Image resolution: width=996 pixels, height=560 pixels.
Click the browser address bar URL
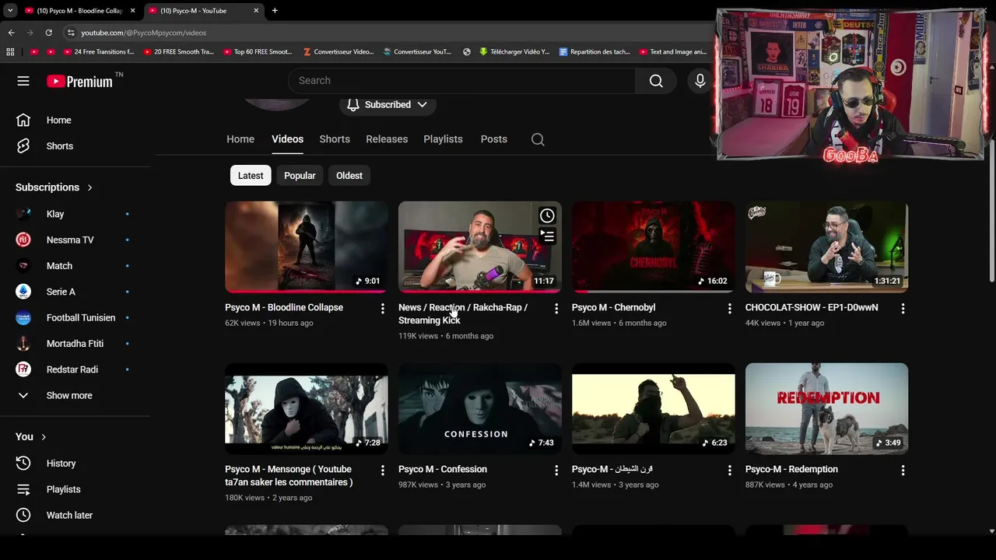coord(144,33)
